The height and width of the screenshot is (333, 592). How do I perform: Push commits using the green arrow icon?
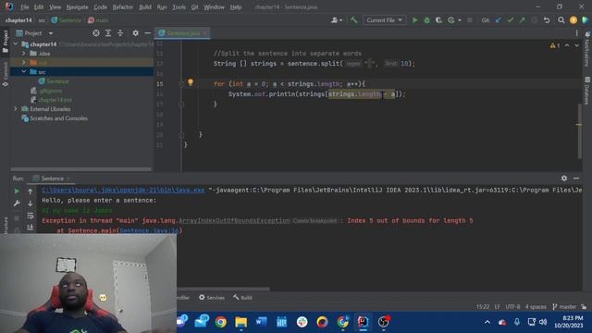coord(522,20)
